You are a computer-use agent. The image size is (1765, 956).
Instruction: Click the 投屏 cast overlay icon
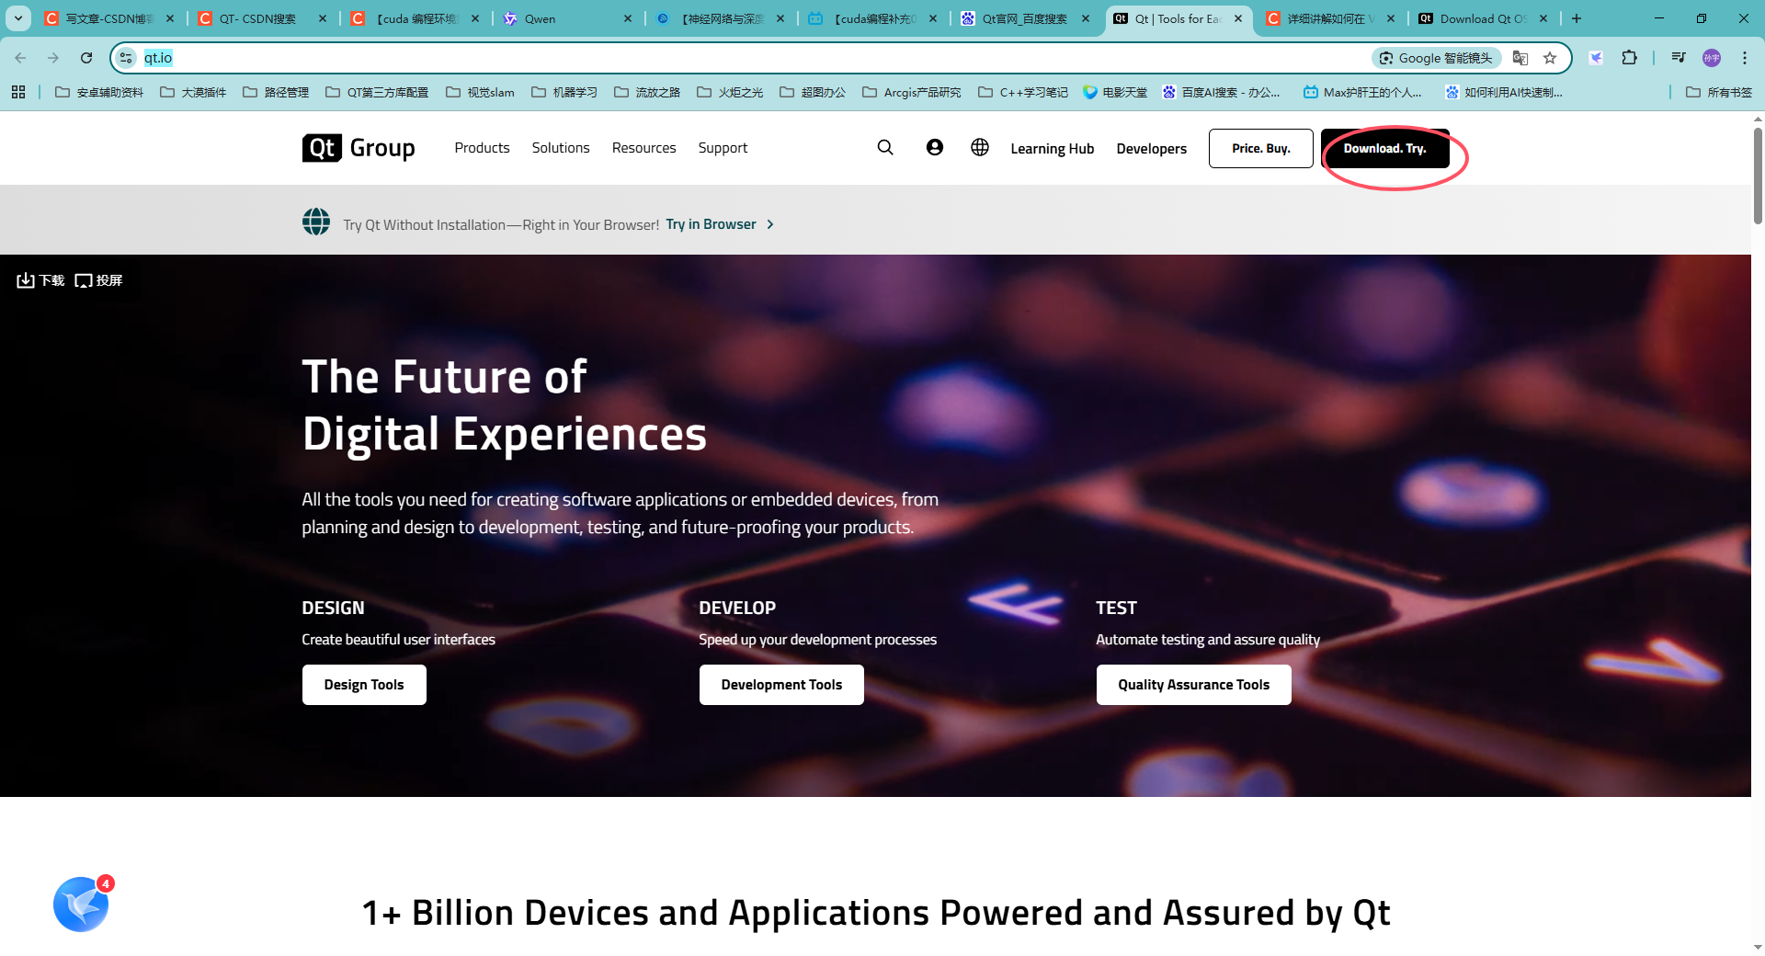click(98, 280)
